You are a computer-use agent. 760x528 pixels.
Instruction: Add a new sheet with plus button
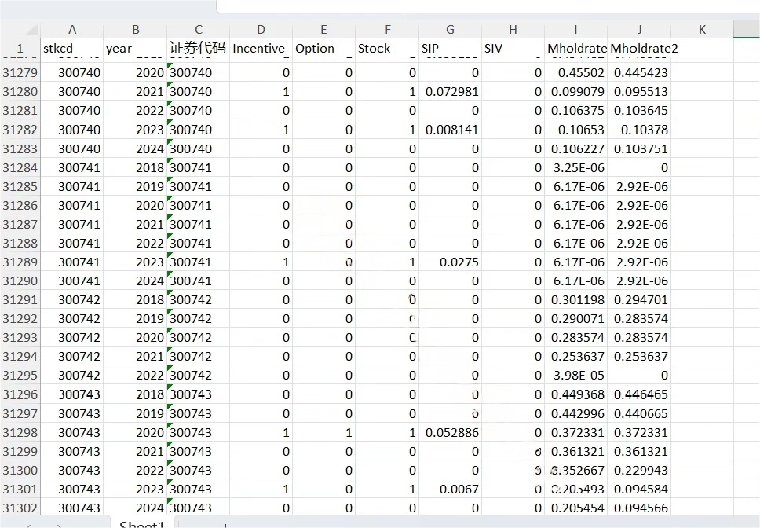tap(225, 524)
